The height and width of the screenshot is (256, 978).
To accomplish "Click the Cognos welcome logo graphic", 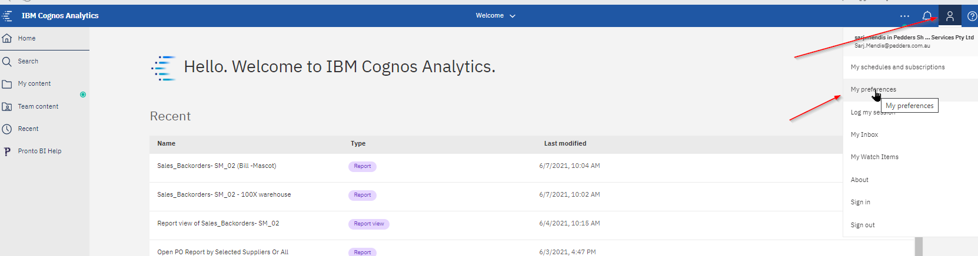I will click(164, 68).
